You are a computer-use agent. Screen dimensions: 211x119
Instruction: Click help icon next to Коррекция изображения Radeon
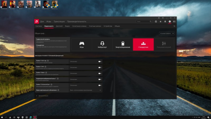[x=58, y=79]
